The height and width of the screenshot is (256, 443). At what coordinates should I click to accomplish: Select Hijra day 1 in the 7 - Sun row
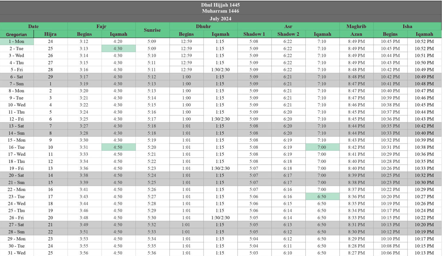(x=50, y=84)
